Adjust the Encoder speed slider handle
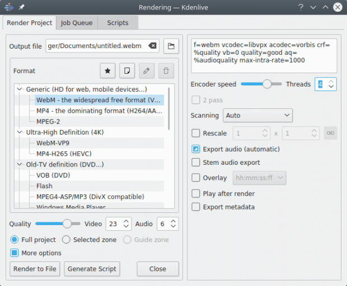The height and width of the screenshot is (286, 347). pos(267,84)
